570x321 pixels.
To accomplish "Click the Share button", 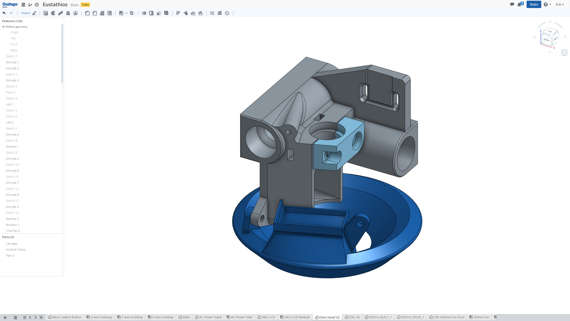I will tap(534, 4).
